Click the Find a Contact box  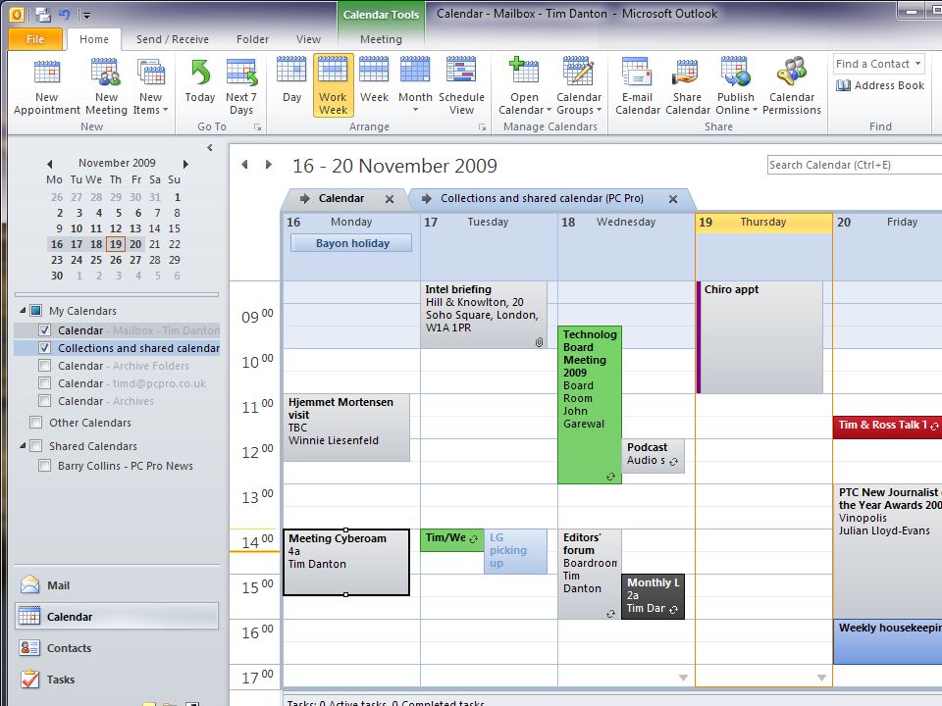pyautogui.click(x=878, y=64)
